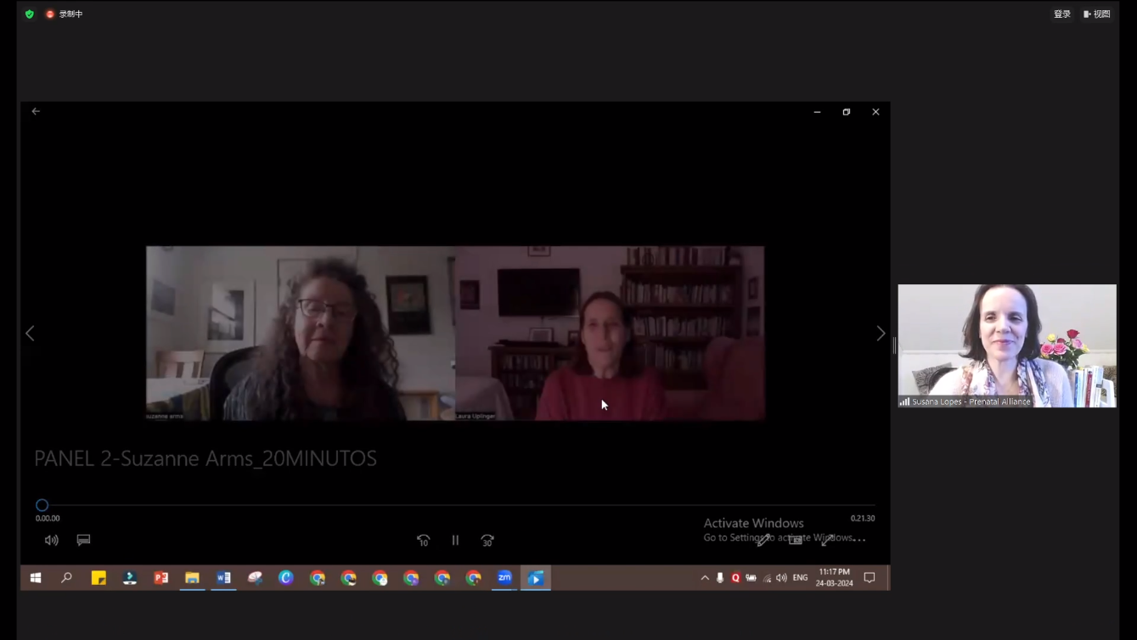
Task: Skip back 10 seconds
Action: 423,540
